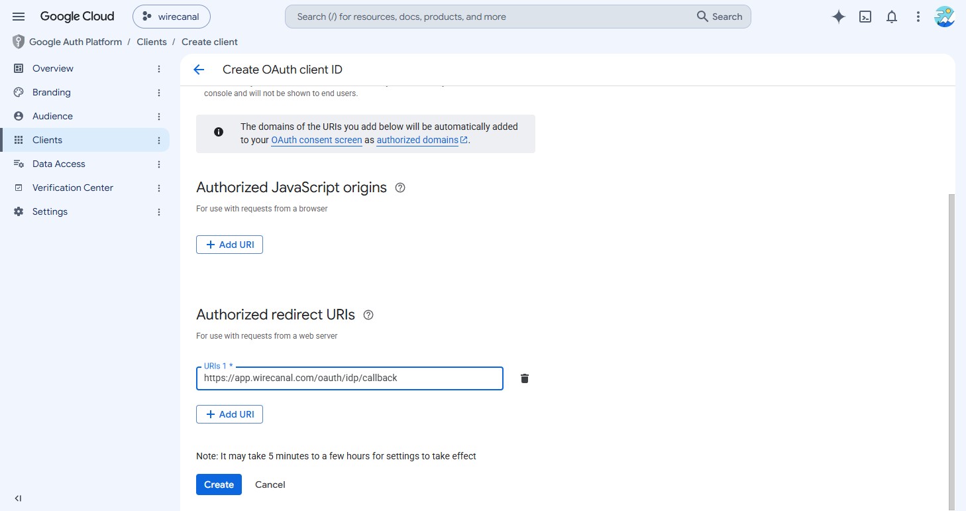Image resolution: width=966 pixels, height=511 pixels.
Task: Open the Branding row three-dot menu
Action: click(159, 93)
